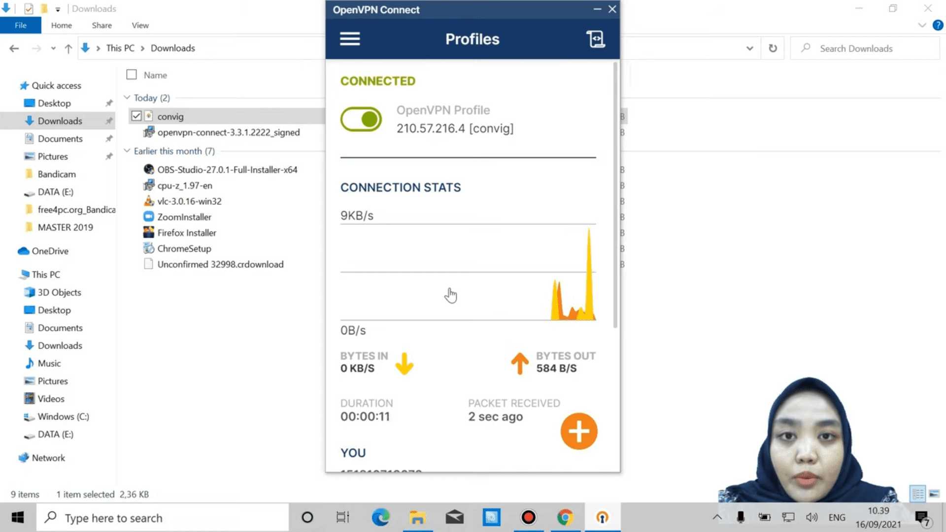Screen dimensions: 946x532
Task: Click the Up directory arrow
Action: tap(68, 48)
